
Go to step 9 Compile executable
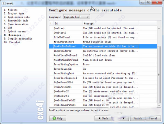click(18, 39)
